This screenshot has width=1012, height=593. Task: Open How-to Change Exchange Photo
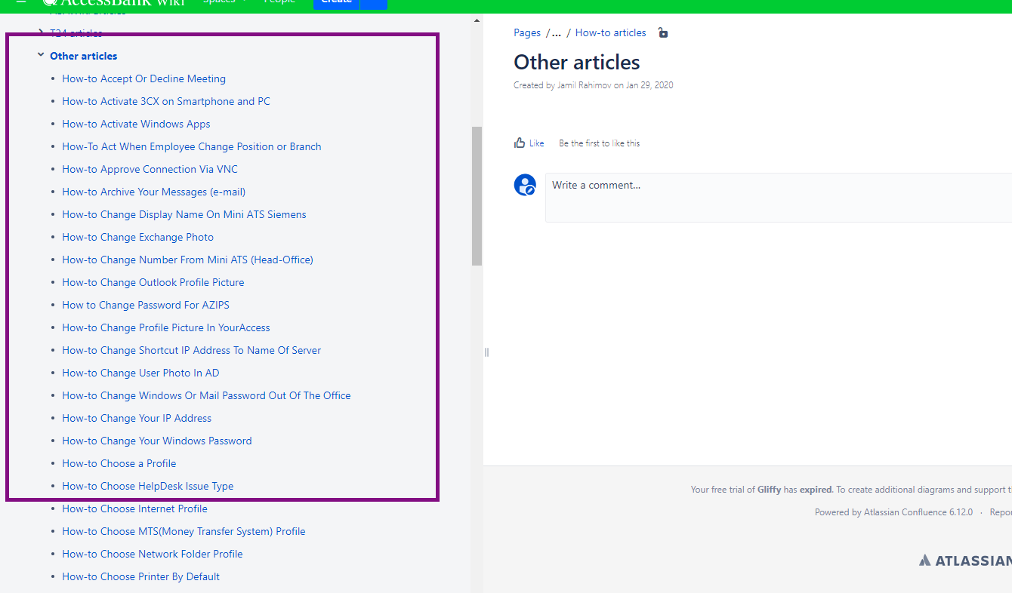[x=138, y=237]
